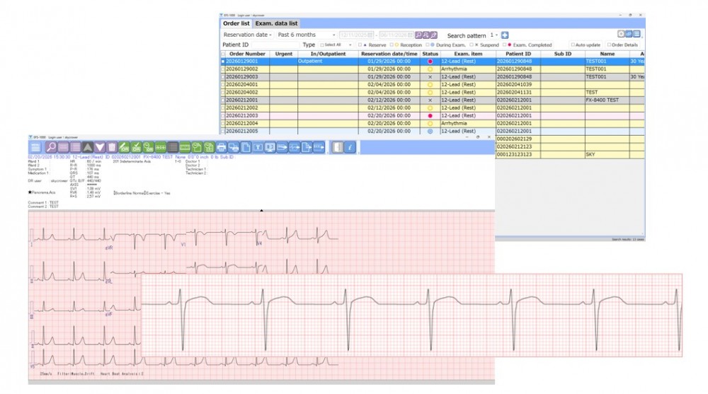Click the pen OR edit icon

point(124,147)
